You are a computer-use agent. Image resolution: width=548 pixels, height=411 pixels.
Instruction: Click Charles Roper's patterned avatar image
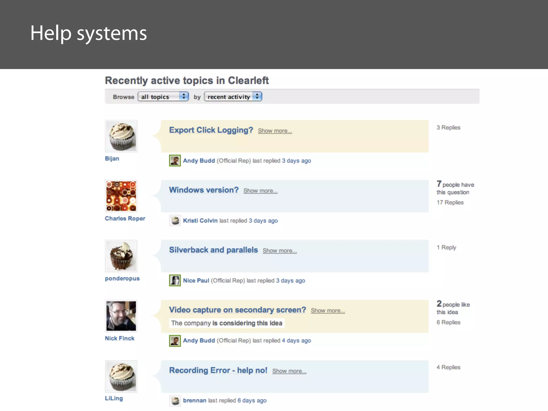(x=121, y=196)
